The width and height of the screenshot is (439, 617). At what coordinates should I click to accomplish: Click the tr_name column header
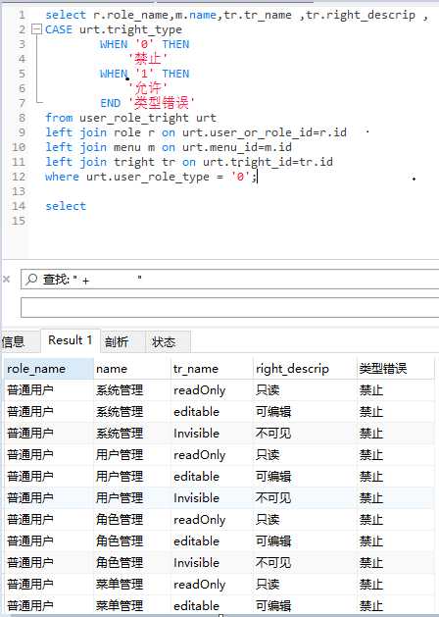tap(212, 369)
